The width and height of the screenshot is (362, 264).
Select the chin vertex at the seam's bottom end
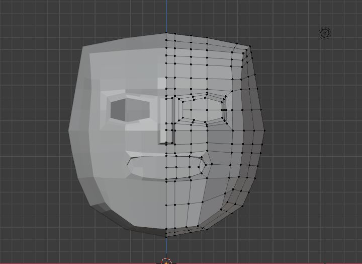pos(166,236)
